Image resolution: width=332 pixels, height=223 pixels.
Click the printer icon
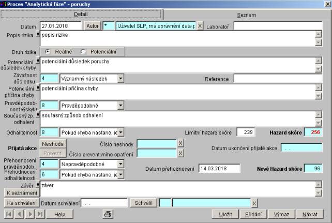tap(108, 214)
